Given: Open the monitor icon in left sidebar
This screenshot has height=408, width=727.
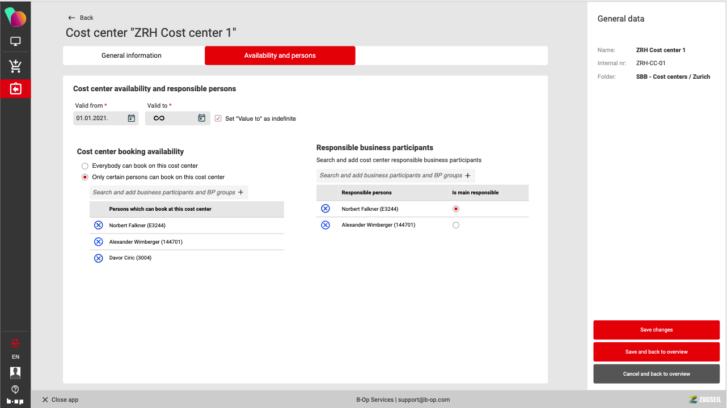Looking at the screenshot, I should pyautogui.click(x=15, y=41).
